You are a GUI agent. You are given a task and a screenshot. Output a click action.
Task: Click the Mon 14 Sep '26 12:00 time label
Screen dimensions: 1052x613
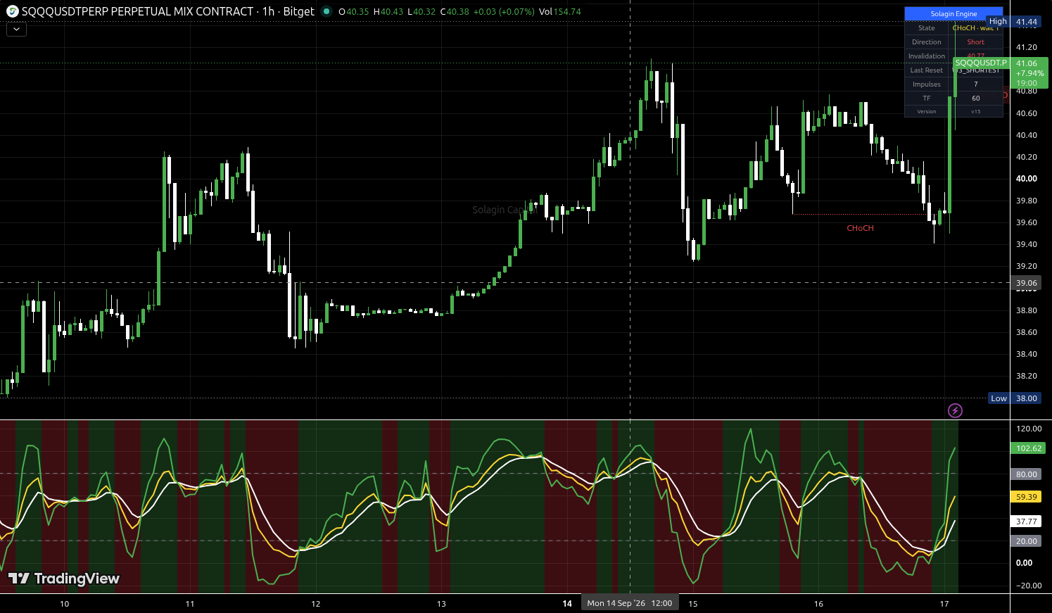pos(630,603)
